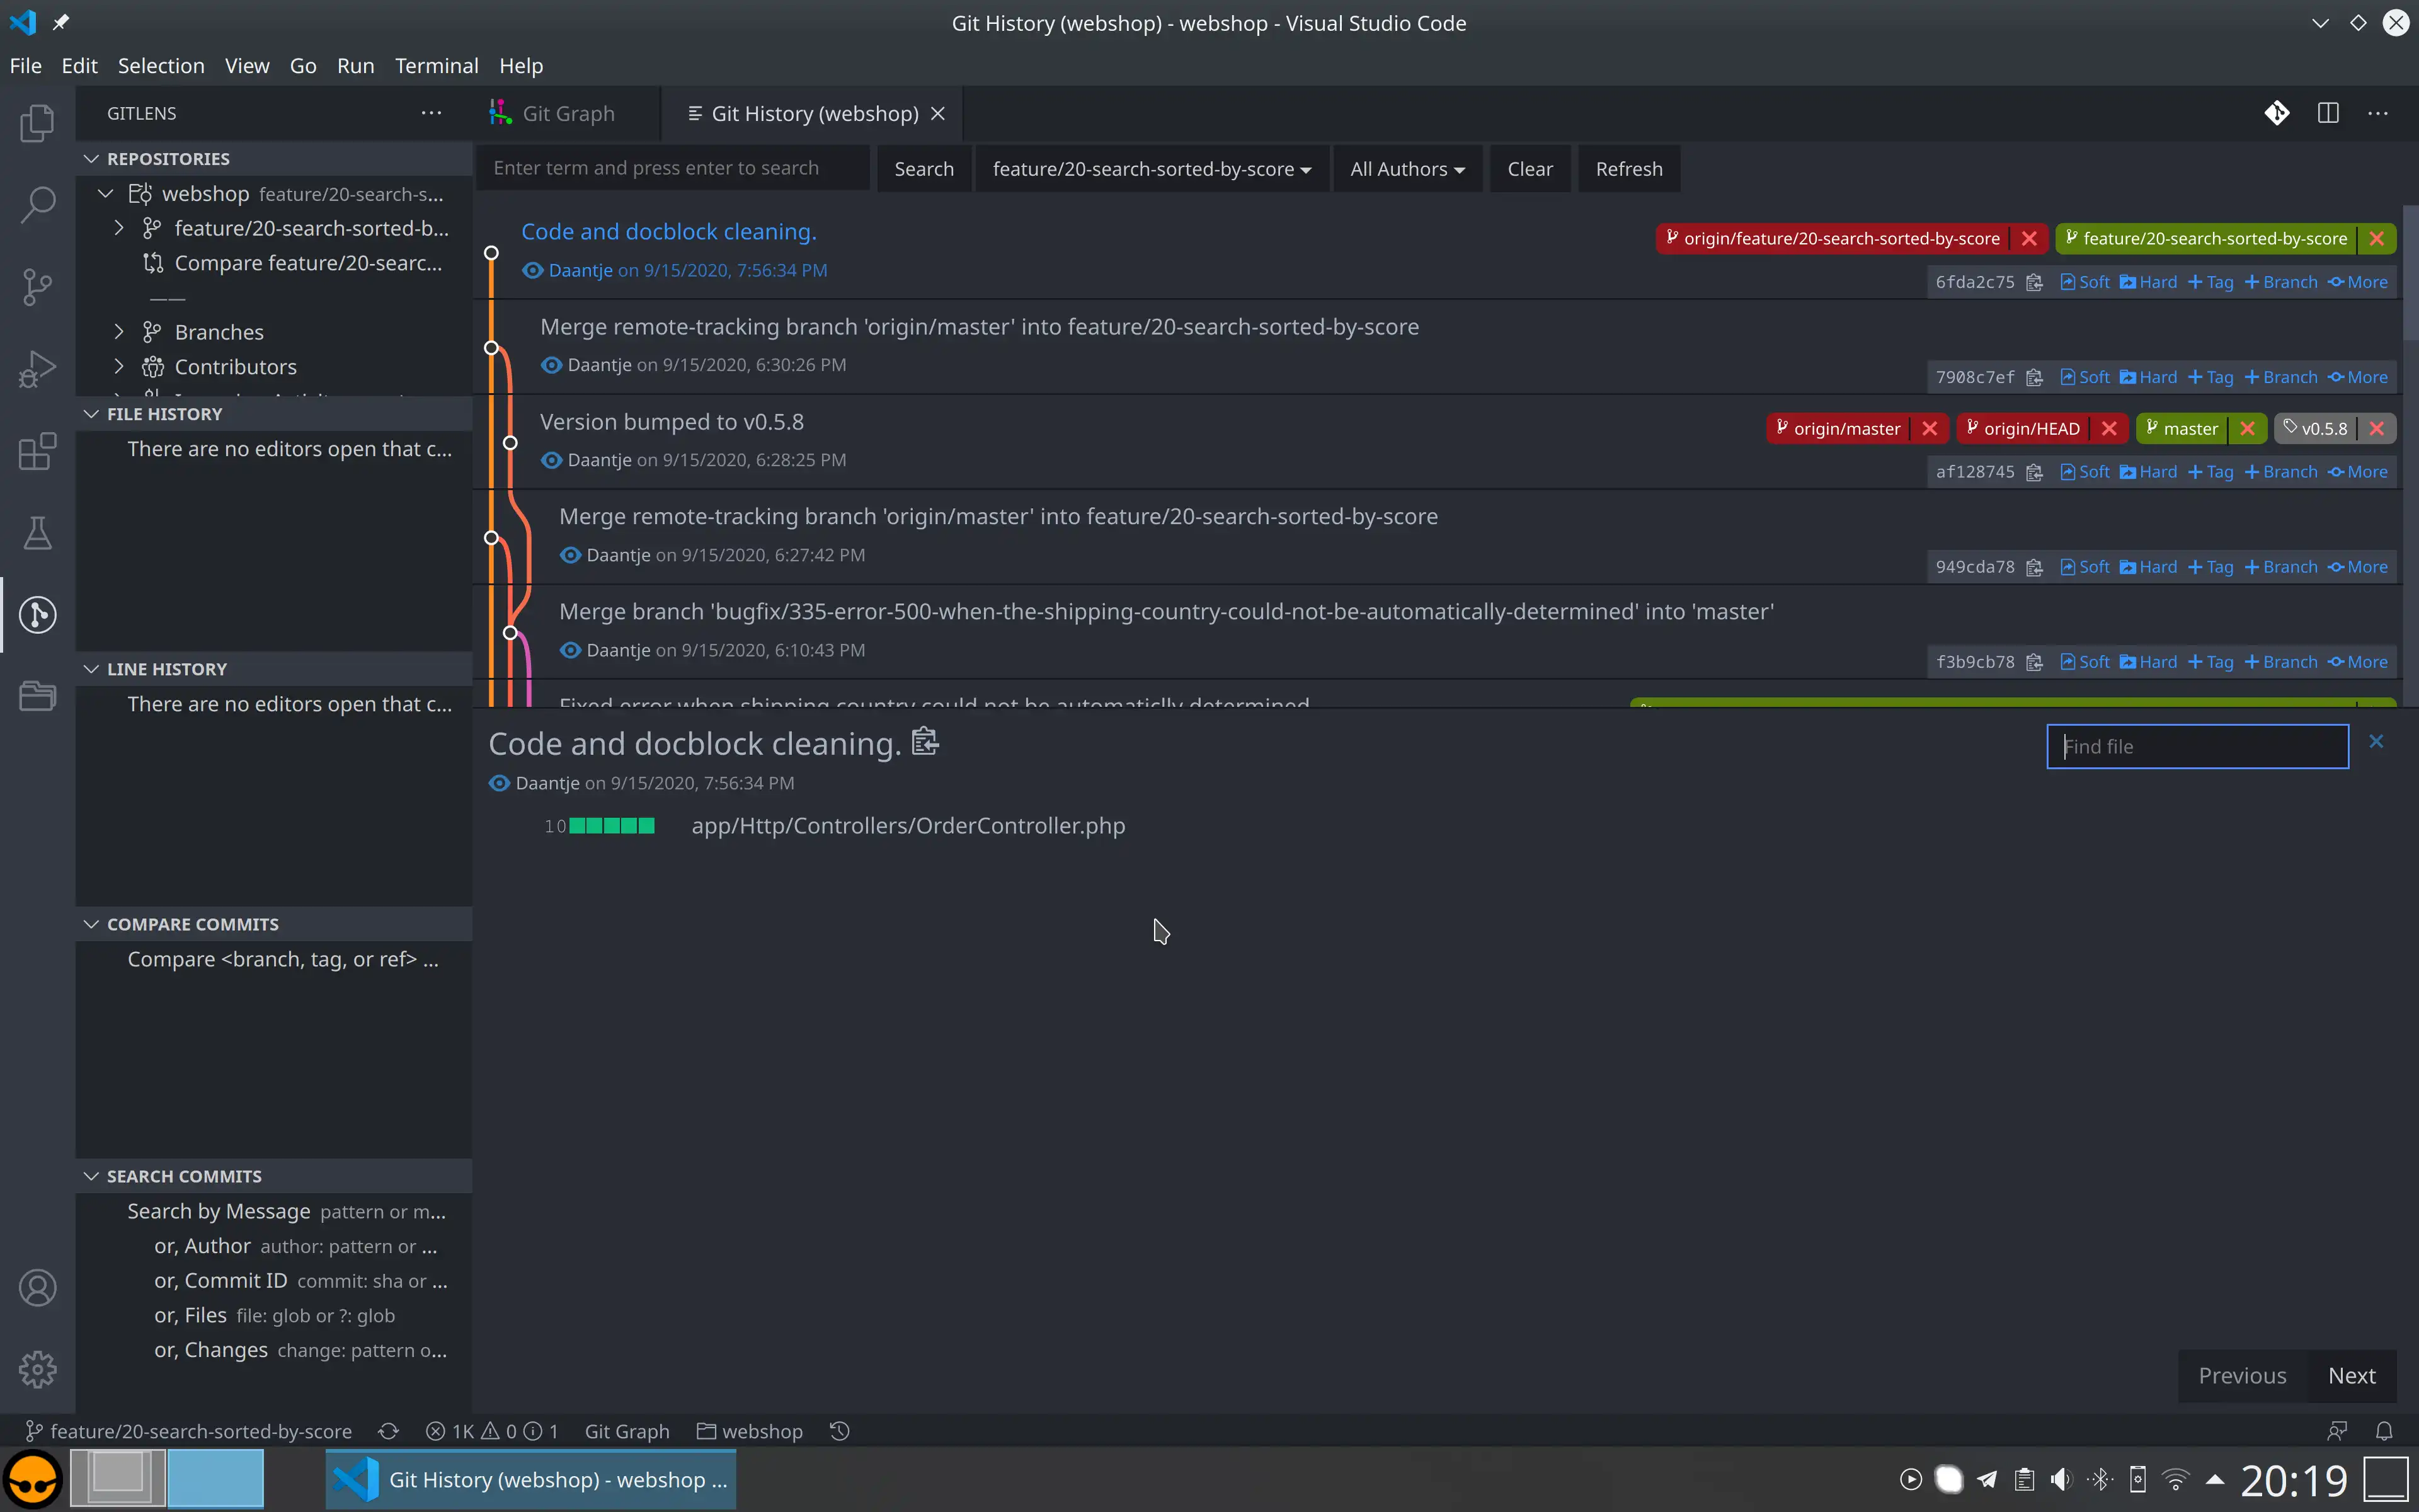Click the Refresh button
Image resolution: width=2419 pixels, height=1512 pixels.
coord(1628,169)
